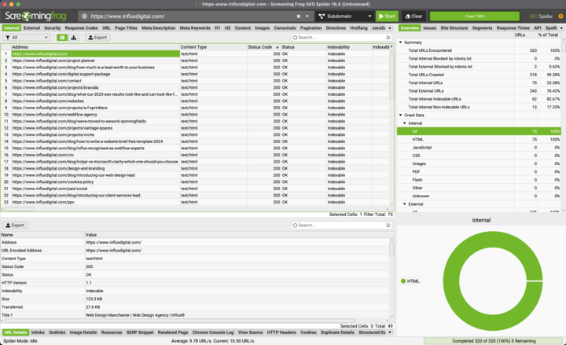Select JavaScript under Internal crawl data
Viewport: 566px width, 345px height.
[x=479, y=148]
